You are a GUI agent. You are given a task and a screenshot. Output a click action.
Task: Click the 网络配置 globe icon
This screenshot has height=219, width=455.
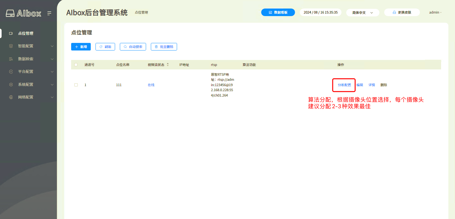11,97
